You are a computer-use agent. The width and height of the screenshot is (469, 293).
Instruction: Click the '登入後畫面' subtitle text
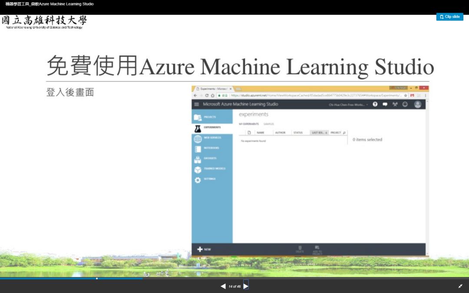[x=70, y=92]
